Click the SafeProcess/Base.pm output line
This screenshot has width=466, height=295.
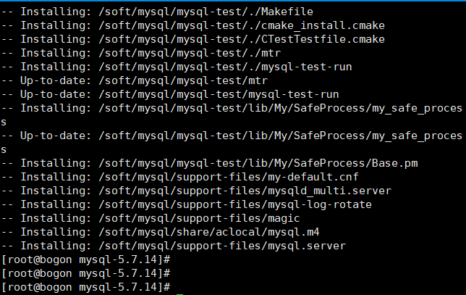tap(210, 163)
